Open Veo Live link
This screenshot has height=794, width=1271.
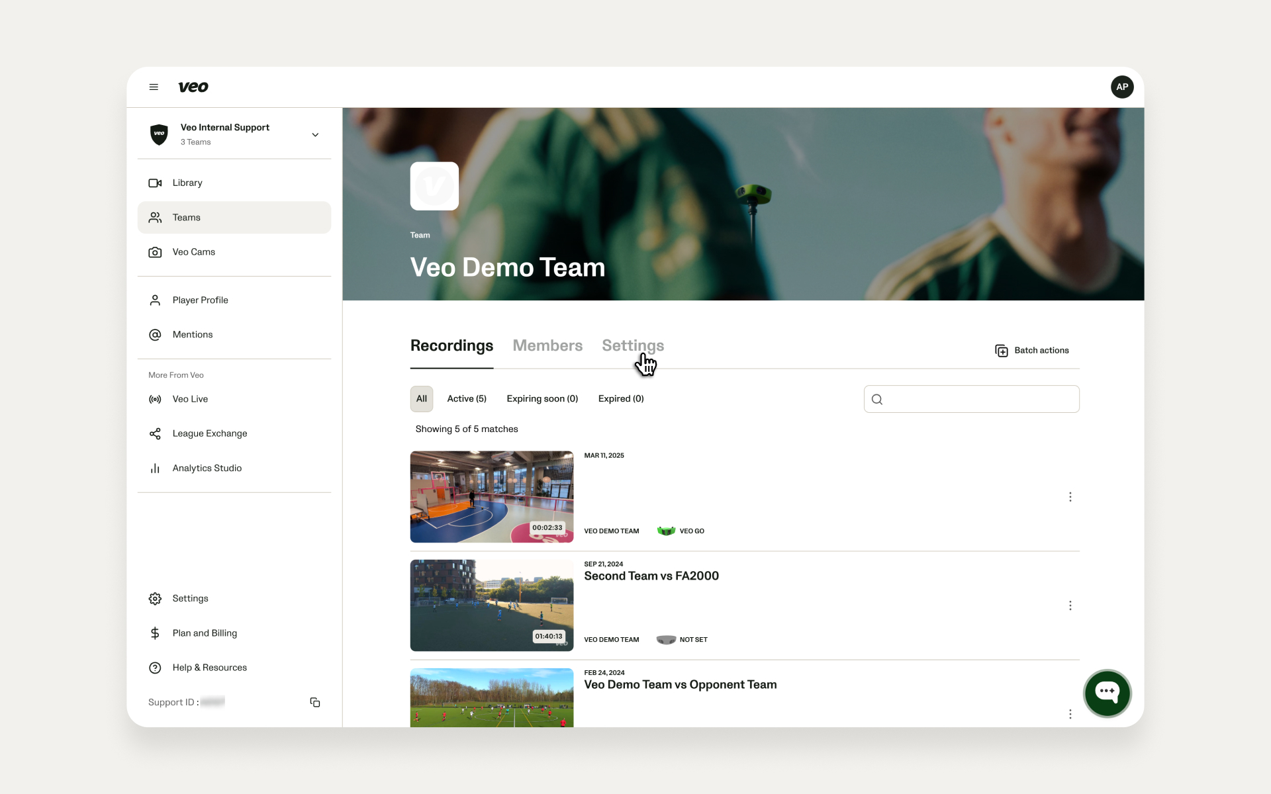(x=234, y=399)
